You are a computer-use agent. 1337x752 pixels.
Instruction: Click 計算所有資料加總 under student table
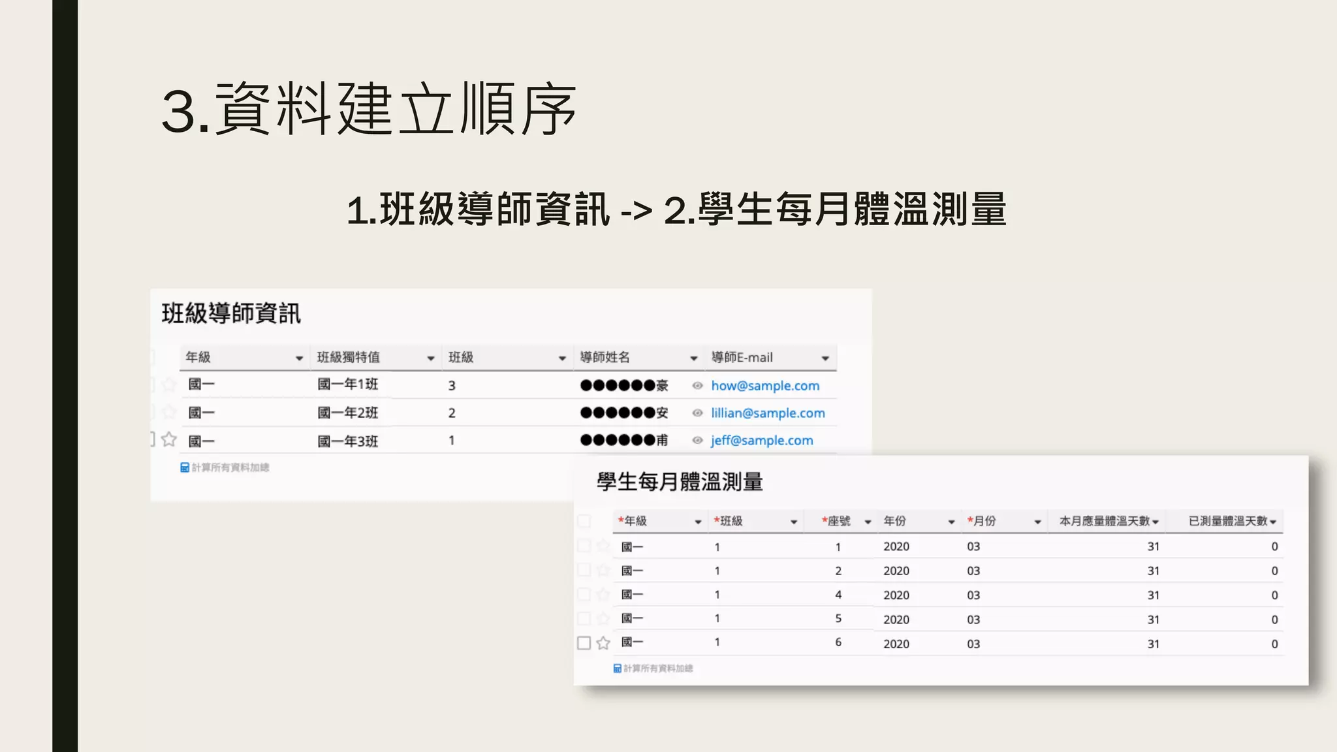coord(658,668)
